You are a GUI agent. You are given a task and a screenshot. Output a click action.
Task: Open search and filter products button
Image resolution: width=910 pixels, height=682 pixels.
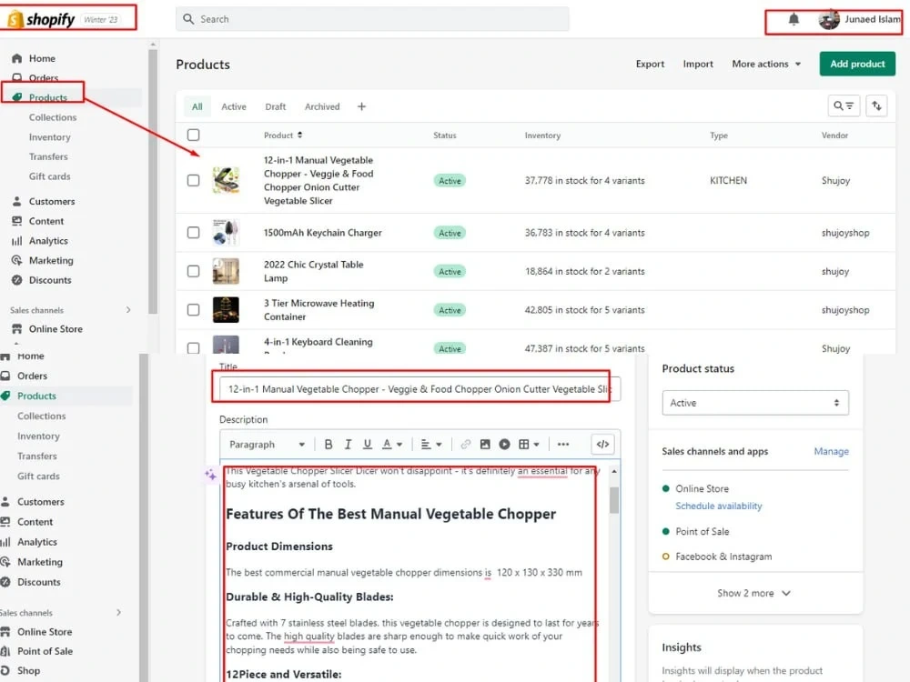844,105
